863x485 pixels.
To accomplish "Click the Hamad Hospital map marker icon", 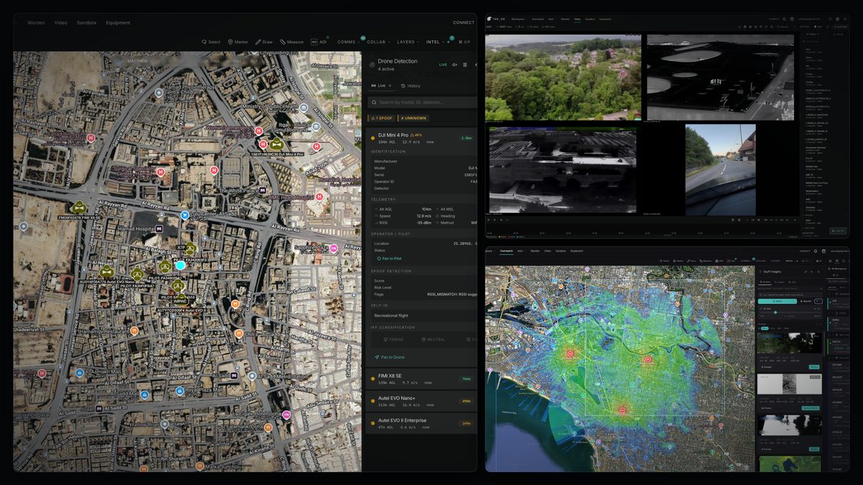I will (160, 228).
